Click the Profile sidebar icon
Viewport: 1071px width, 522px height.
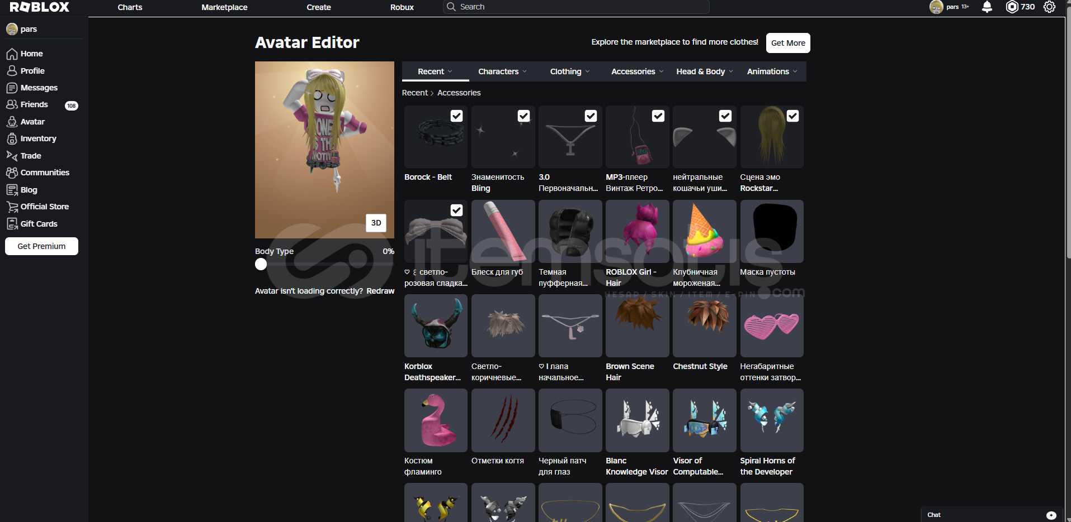pyautogui.click(x=12, y=71)
